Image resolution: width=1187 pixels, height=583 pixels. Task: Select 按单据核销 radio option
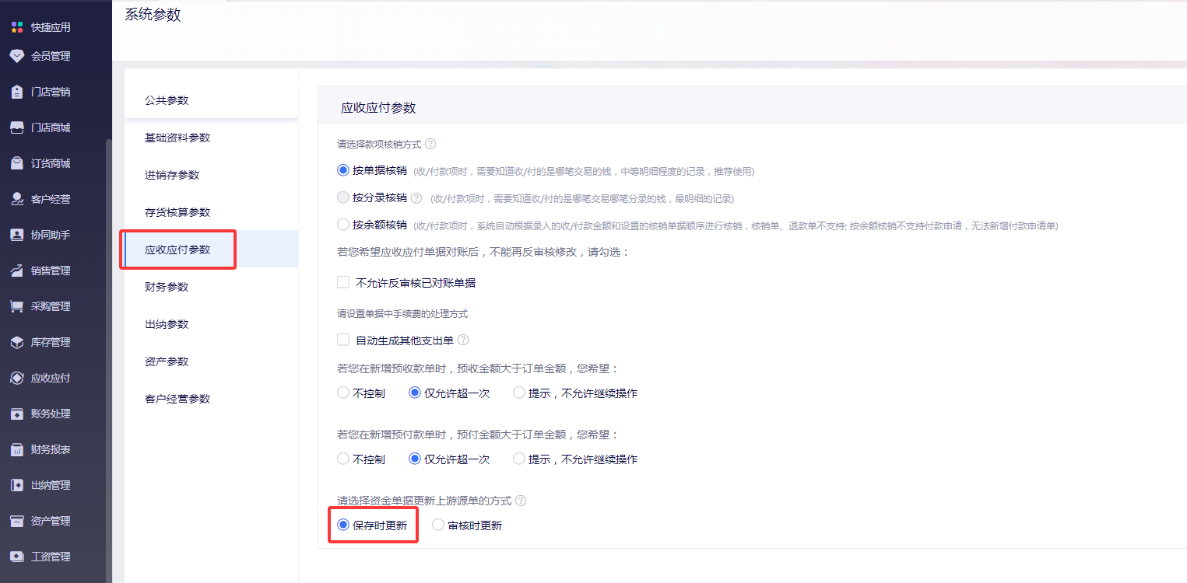click(343, 170)
